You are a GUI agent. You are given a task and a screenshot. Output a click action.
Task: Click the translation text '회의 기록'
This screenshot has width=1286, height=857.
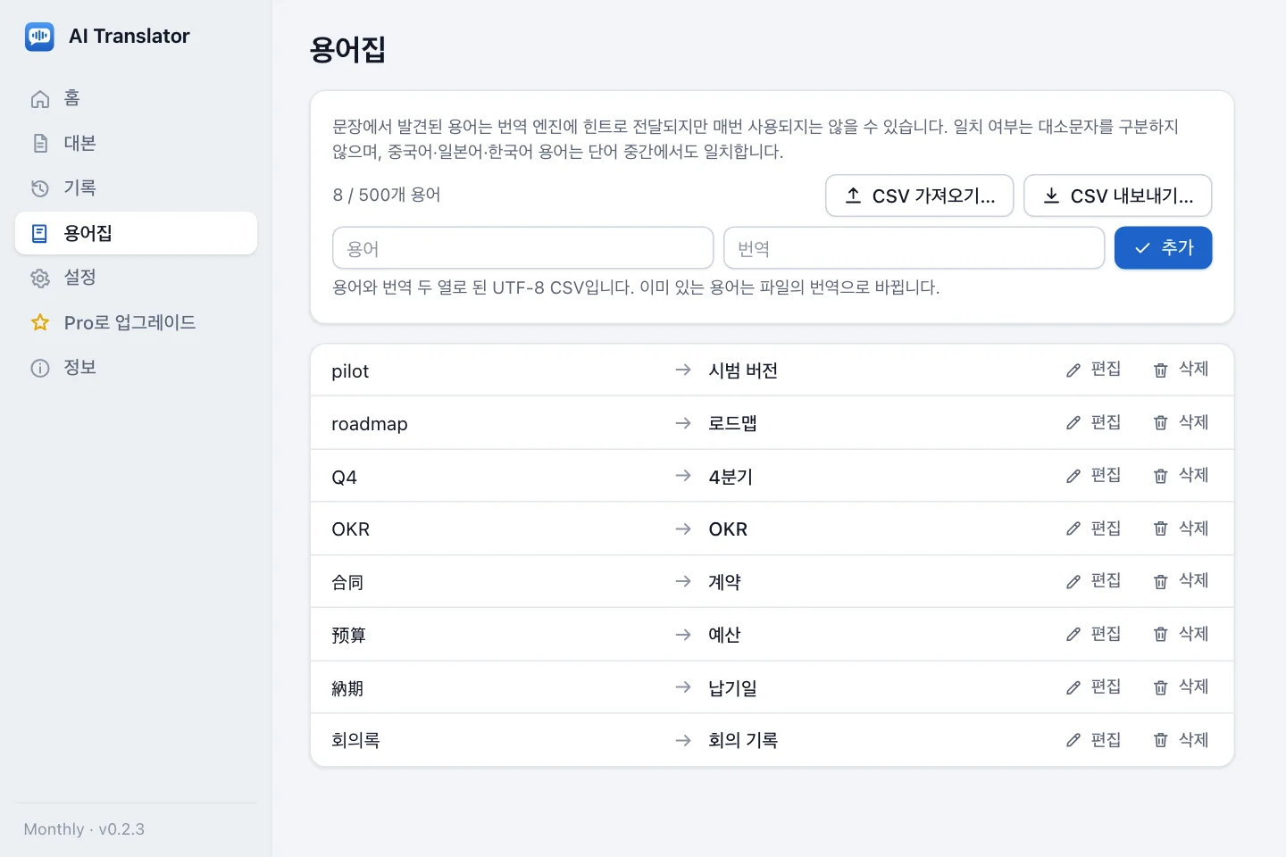(x=743, y=740)
